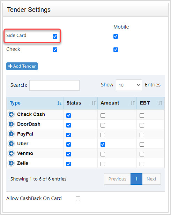171x215 pixels.
Task: Click the Check Cash tender name
Action: pyautogui.click(x=31, y=114)
